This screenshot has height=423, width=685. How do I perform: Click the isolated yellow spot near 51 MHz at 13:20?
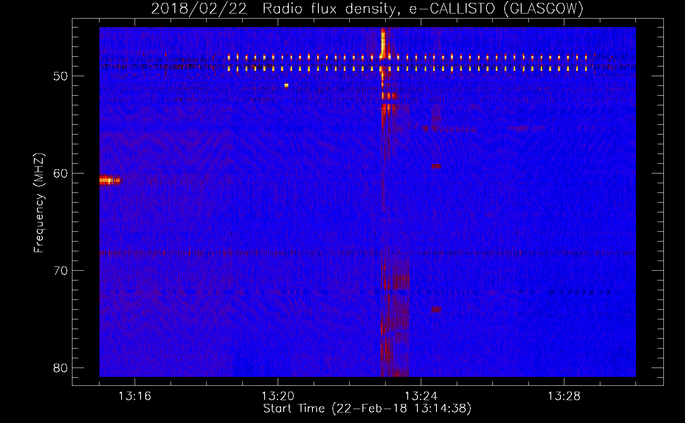(286, 85)
